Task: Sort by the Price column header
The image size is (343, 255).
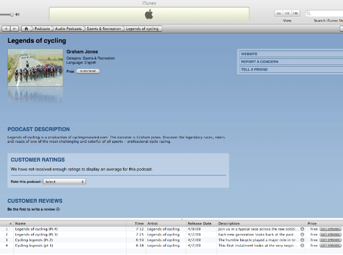Action: [x=324, y=223]
